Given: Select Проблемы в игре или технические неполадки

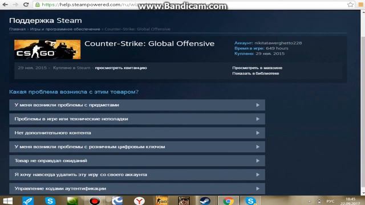Looking at the screenshot, I should [x=137, y=119].
